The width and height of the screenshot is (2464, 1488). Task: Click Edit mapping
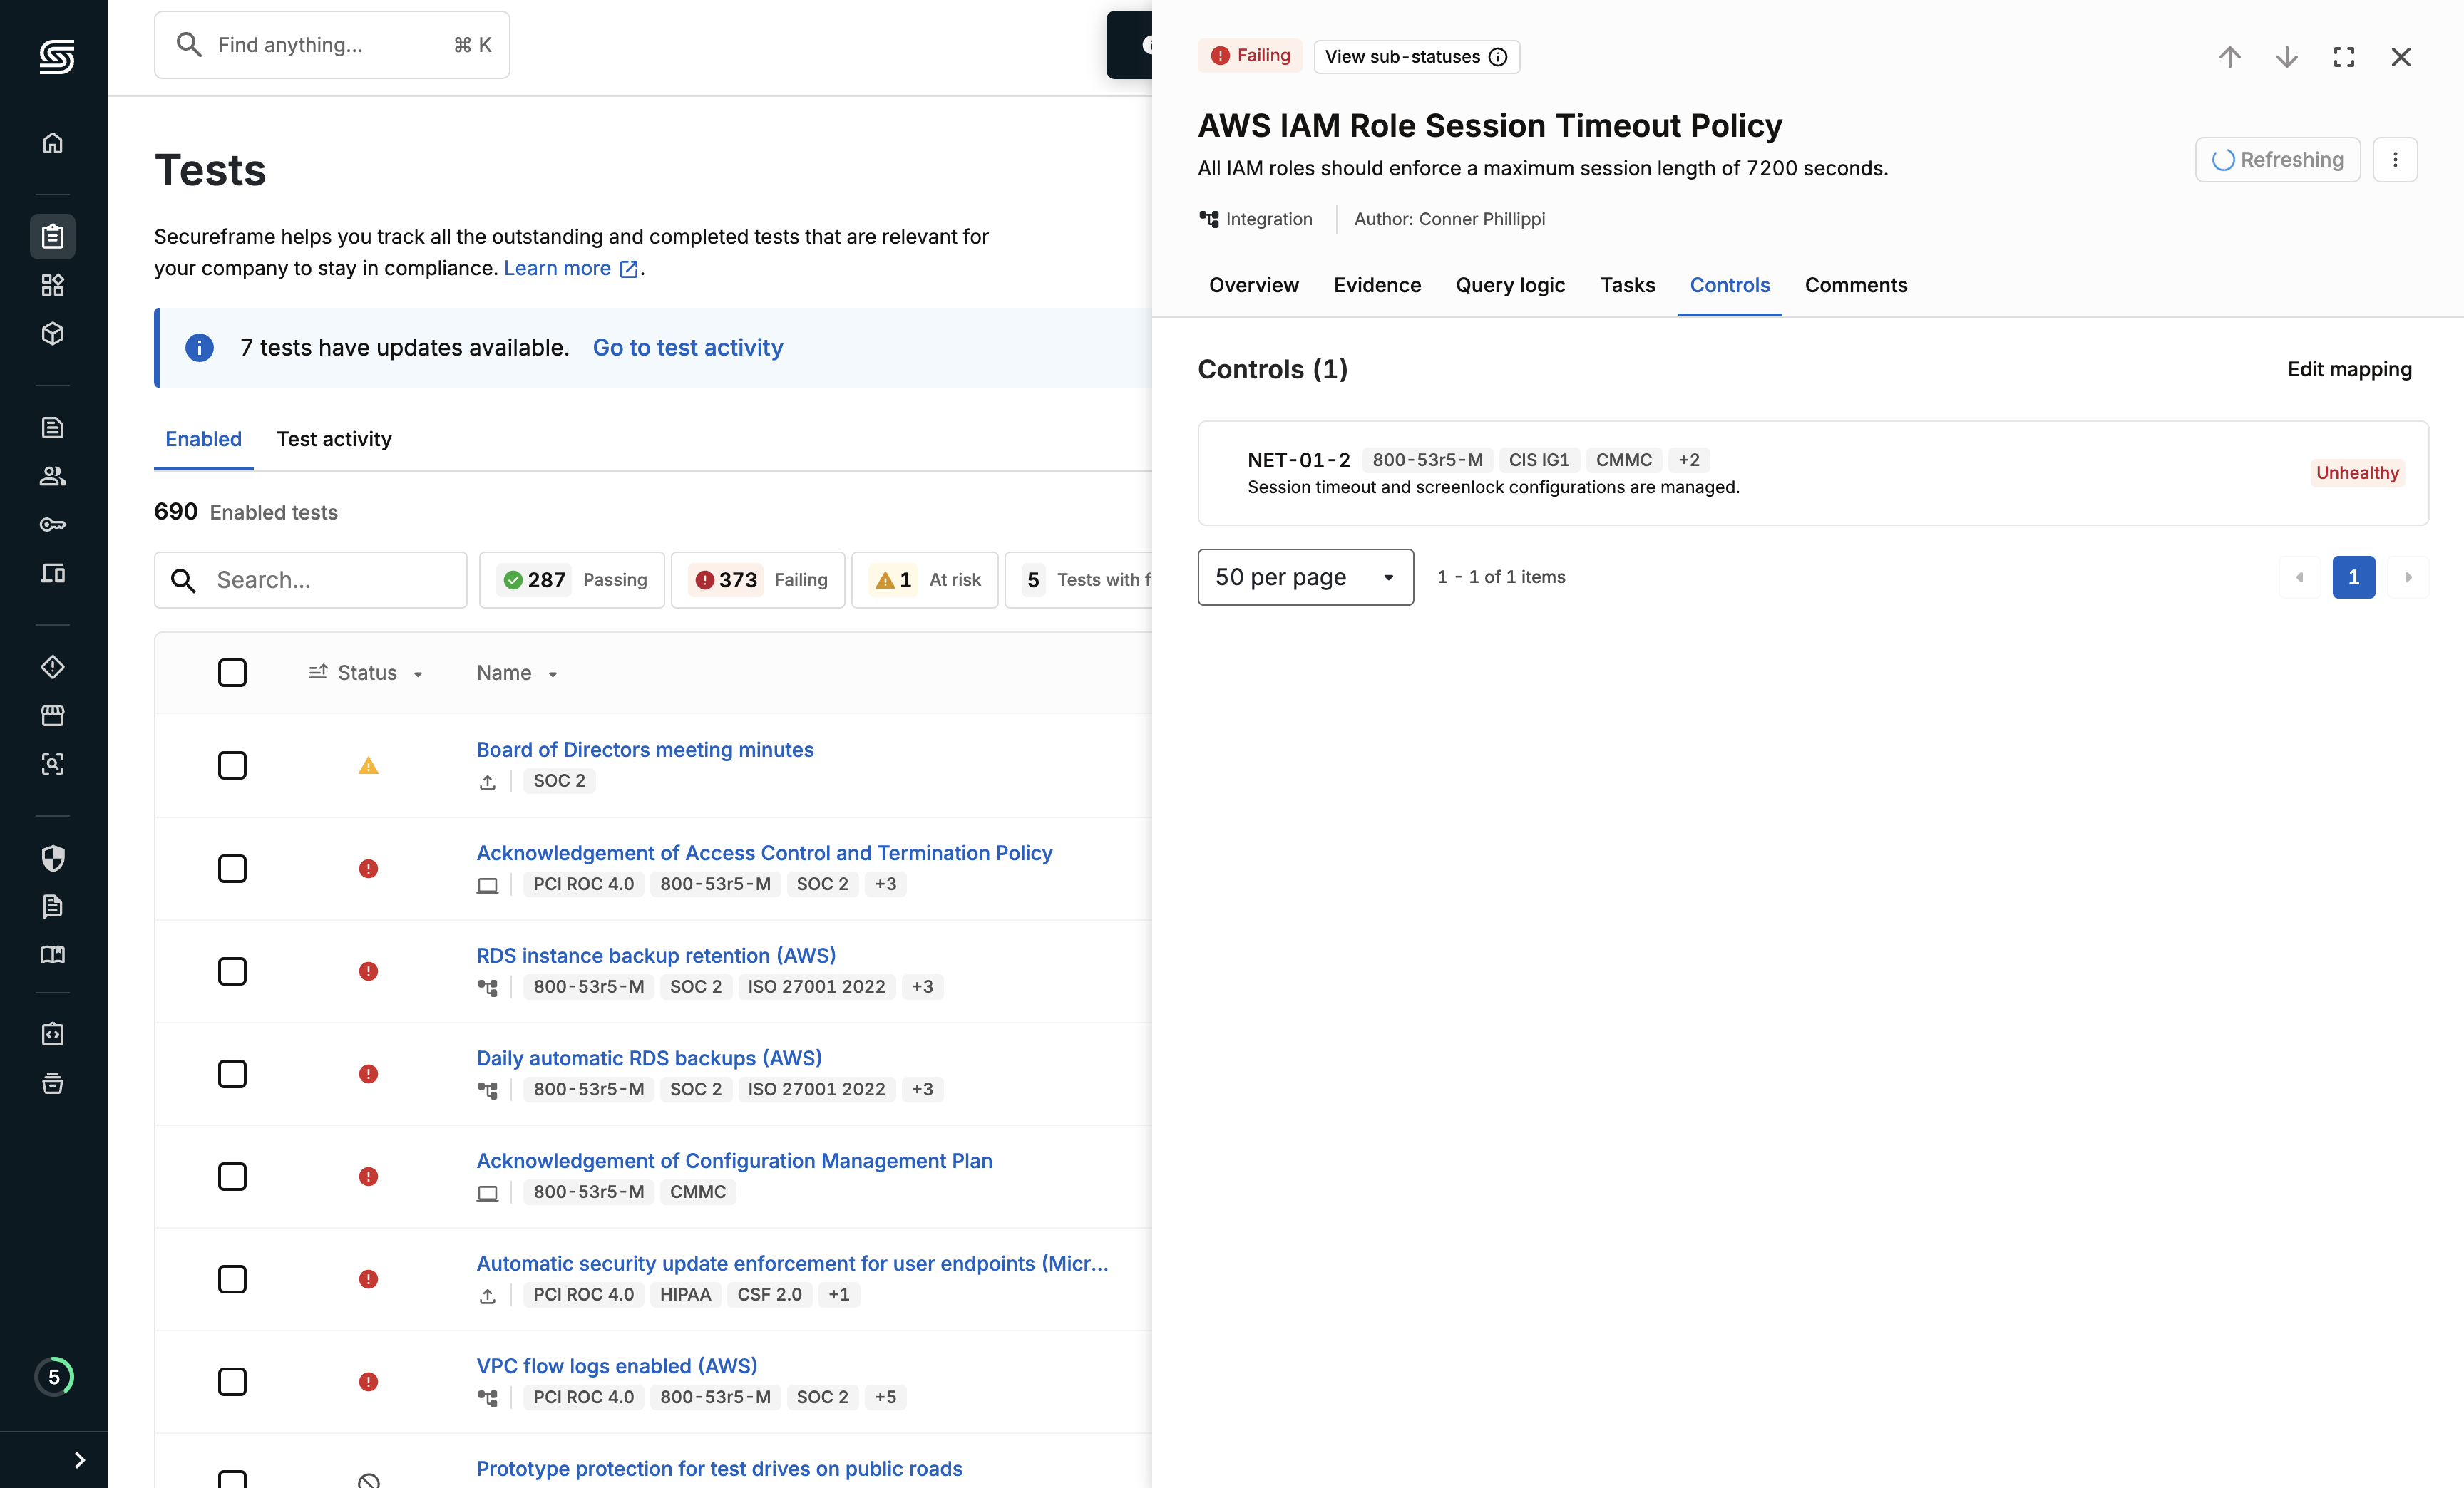(2349, 370)
